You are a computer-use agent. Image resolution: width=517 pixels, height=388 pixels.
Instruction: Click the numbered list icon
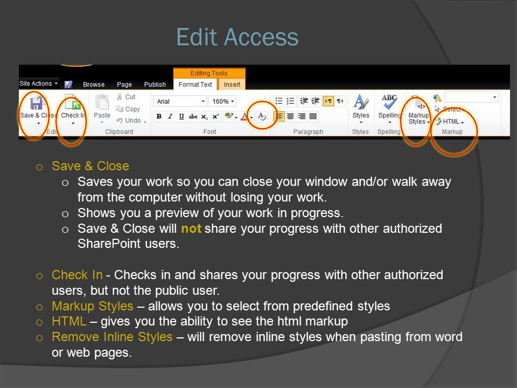coord(290,101)
